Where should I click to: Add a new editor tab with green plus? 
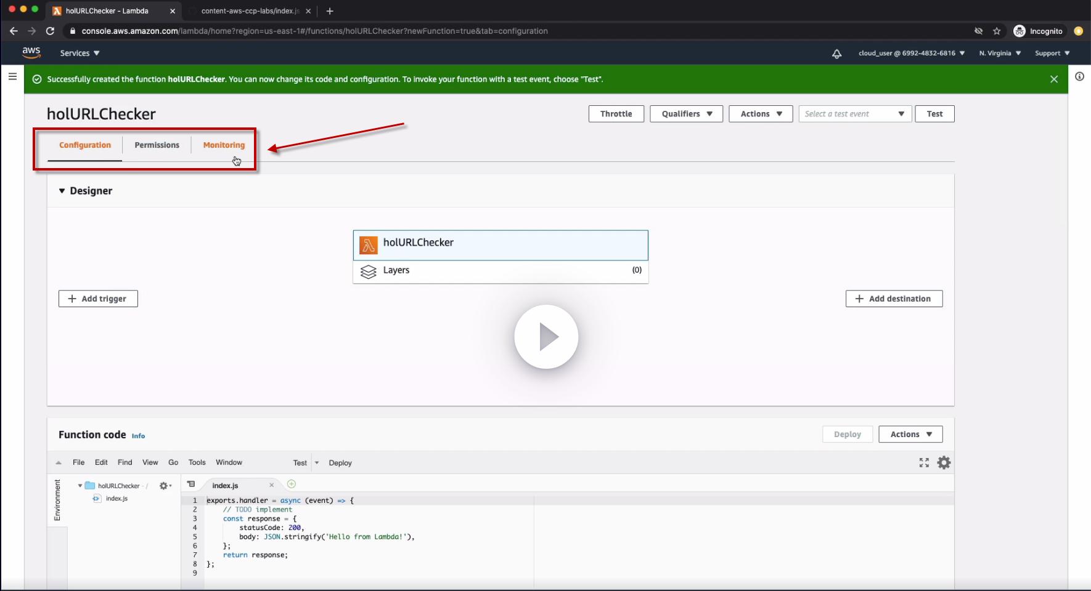click(x=292, y=484)
